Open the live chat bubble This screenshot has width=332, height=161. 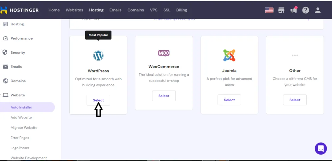coord(321,148)
